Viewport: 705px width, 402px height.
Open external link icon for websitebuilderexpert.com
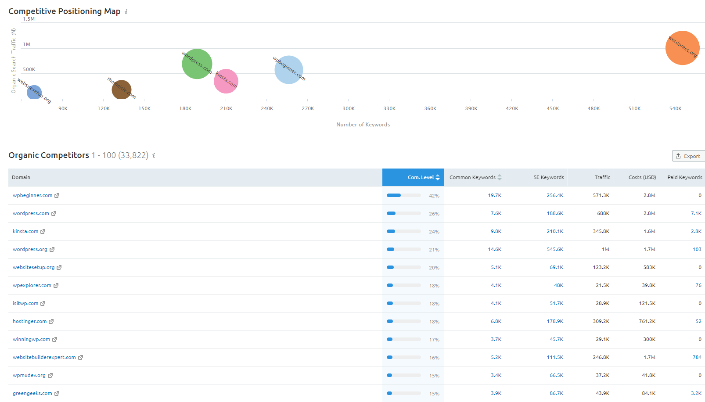click(80, 358)
